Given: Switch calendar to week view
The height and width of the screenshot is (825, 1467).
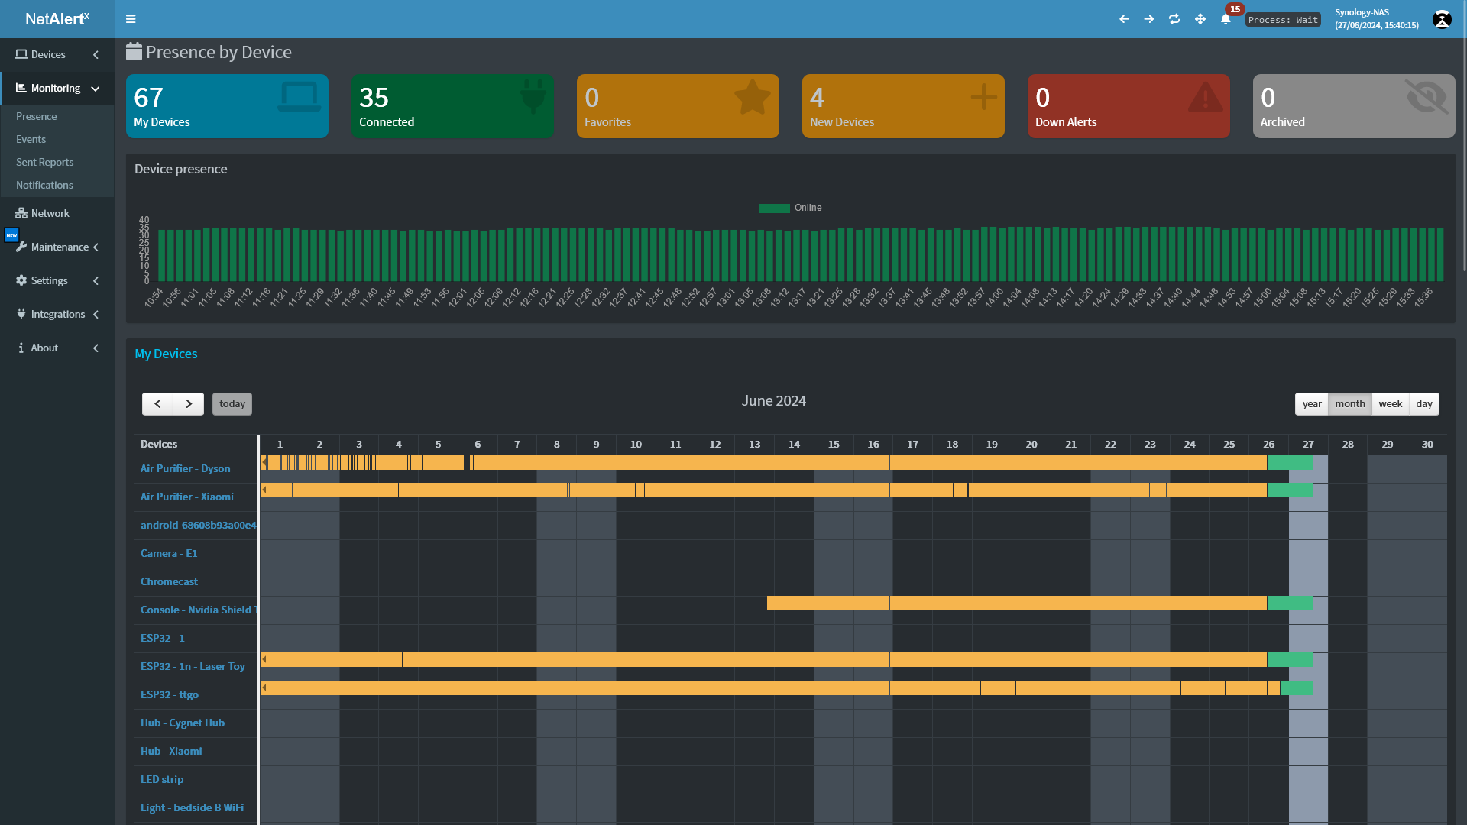Looking at the screenshot, I should [1390, 404].
